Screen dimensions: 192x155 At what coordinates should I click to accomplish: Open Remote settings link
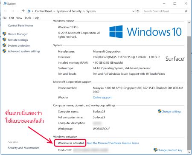click(x=18, y=40)
